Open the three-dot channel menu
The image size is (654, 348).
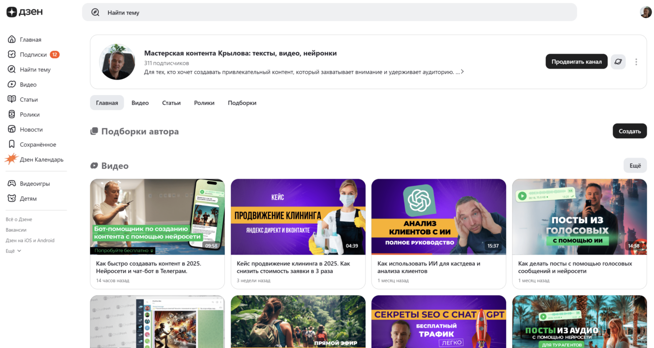(636, 62)
